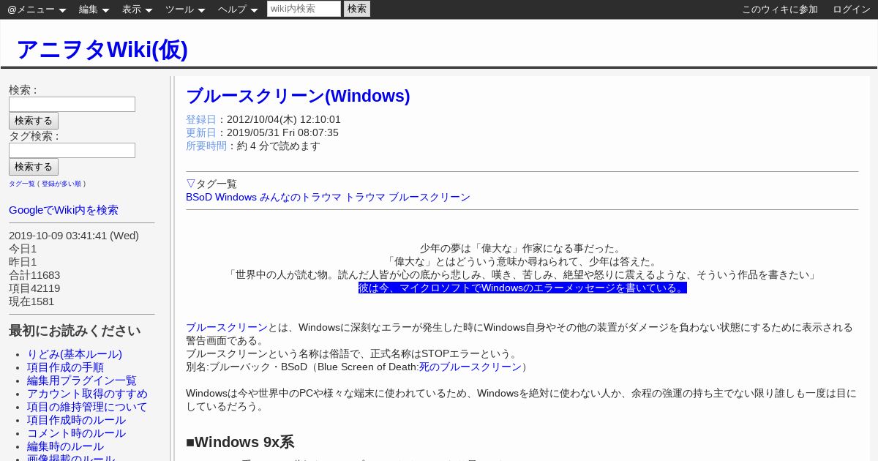Click 登録日 label
Screen dimensions: 878x461
pyautogui.click(x=201, y=119)
